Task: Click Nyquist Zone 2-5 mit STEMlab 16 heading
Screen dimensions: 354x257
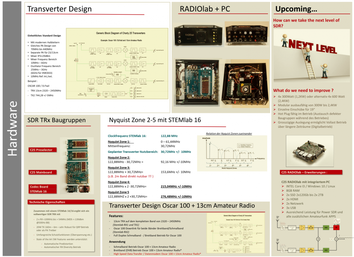Action: [155, 120]
